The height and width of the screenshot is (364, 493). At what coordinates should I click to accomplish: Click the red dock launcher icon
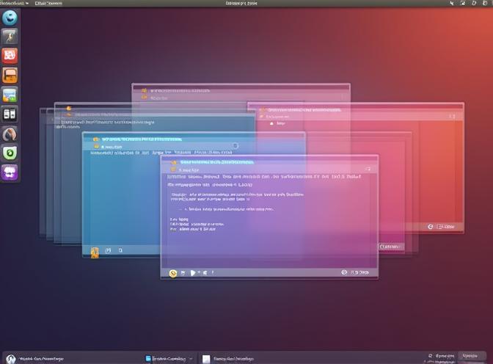11,56
